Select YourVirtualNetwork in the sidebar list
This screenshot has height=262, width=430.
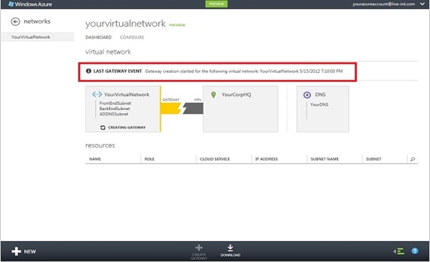(38, 37)
